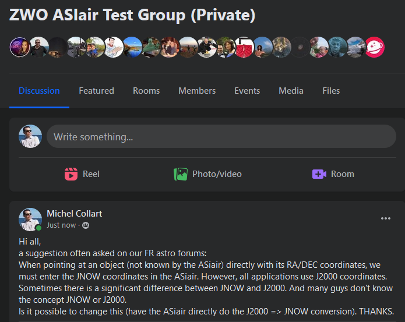Open the post options three-dots menu
Viewport: 405px width, 322px height.
click(x=386, y=218)
